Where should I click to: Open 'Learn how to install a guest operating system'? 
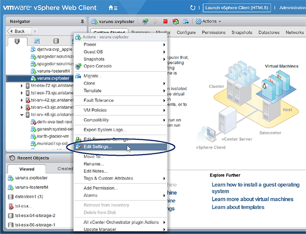click(x=255, y=188)
